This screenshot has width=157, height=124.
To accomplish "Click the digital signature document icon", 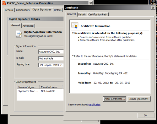I will [x=19, y=34].
